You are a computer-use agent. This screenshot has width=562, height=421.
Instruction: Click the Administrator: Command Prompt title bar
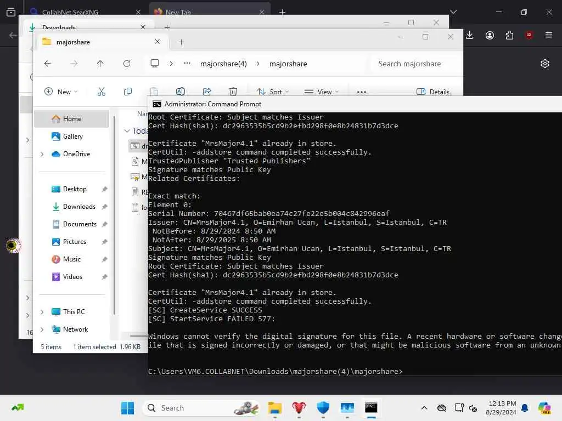point(355,104)
